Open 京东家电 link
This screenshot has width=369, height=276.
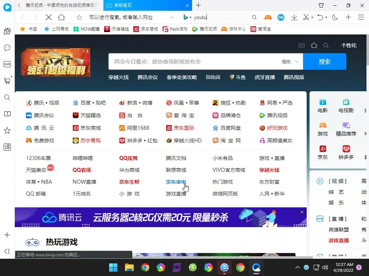pyautogui.click(x=176, y=182)
